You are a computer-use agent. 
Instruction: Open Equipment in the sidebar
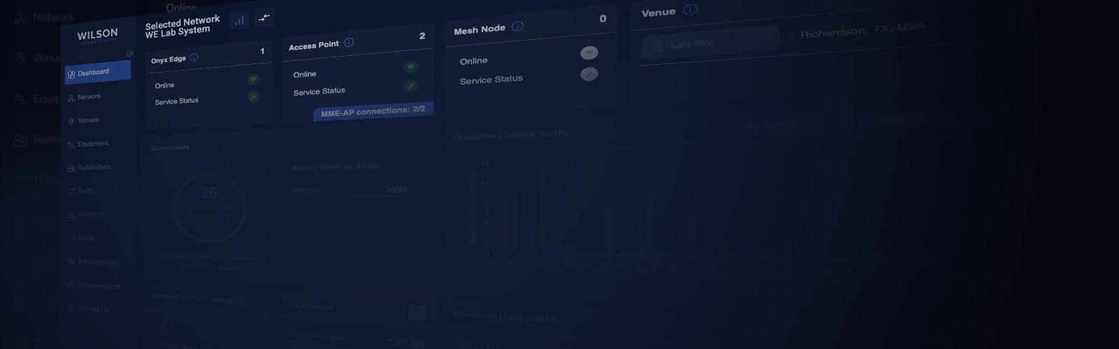click(x=88, y=144)
